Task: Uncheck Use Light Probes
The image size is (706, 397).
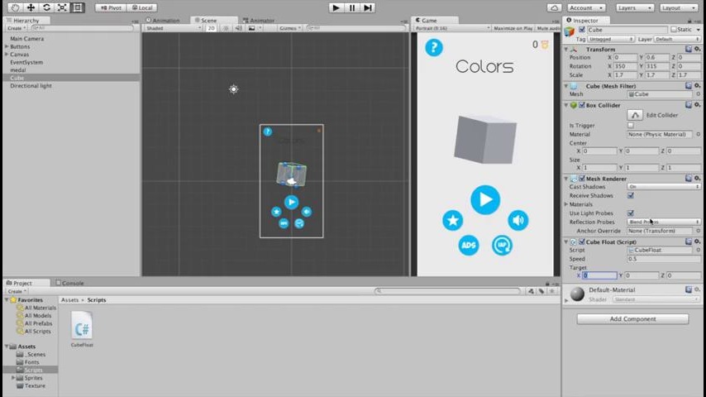Action: [631, 213]
